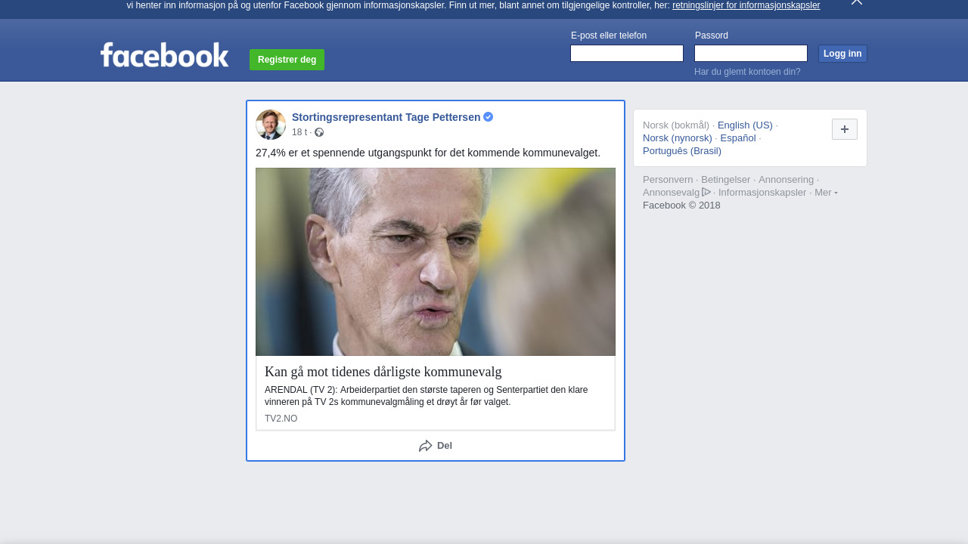Open Kan gå mot tidenes dårligste kommunevalg headline
Image resolution: width=968 pixels, height=544 pixels.
[x=383, y=372]
